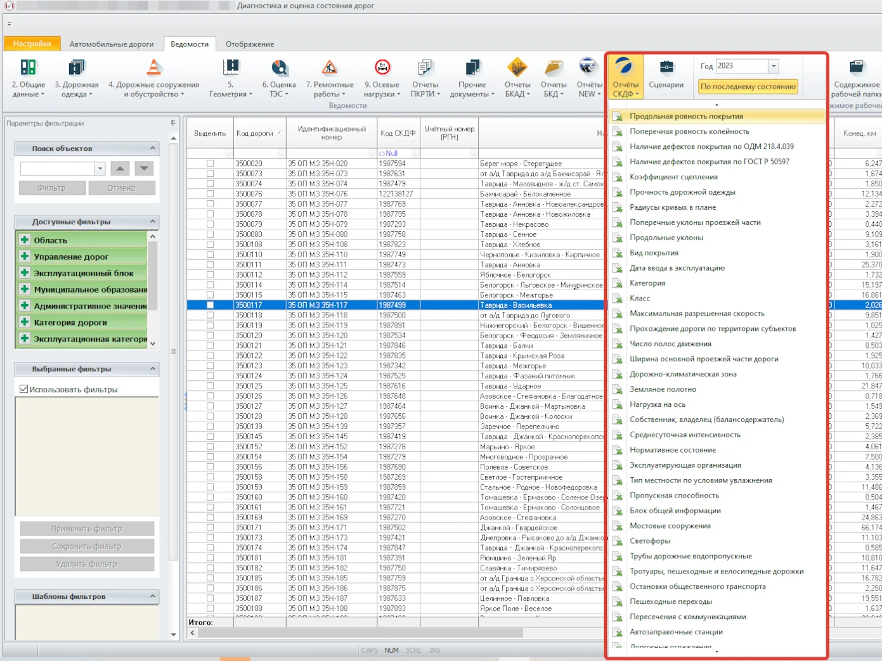Collapse the 'Поиск объектов' panel section
882x661 pixels.
152,148
